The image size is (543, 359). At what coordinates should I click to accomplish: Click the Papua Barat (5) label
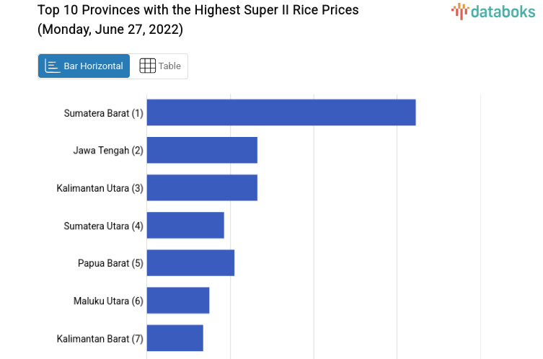110,263
